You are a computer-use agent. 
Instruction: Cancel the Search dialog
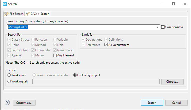tap(176, 103)
